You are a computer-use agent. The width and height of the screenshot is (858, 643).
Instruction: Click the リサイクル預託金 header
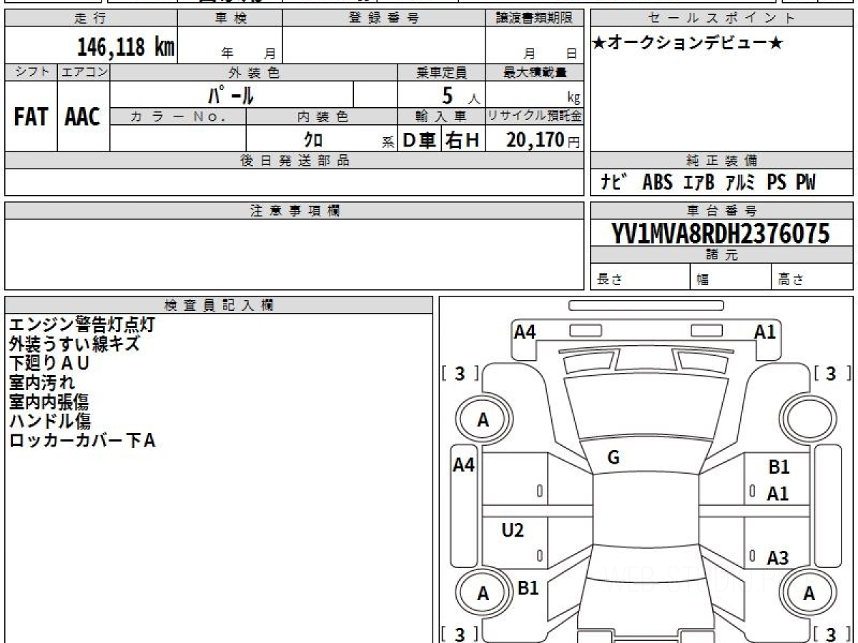534,116
